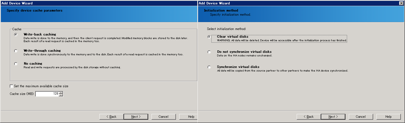Decrease cache size with the down spinner arrow
This screenshot has width=405, height=123.
tap(61, 95)
